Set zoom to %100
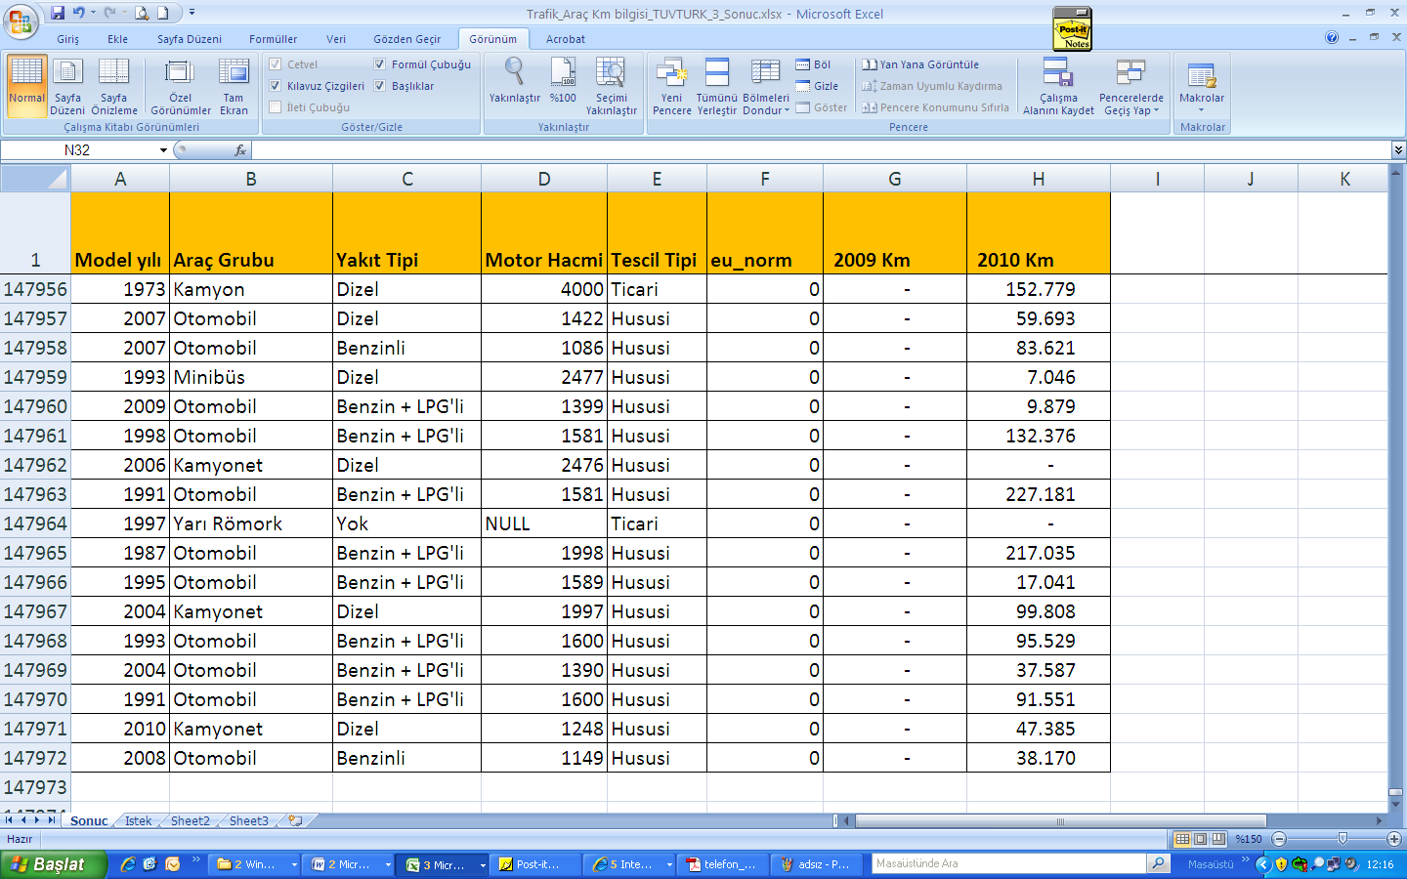This screenshot has width=1407, height=879. click(x=563, y=80)
